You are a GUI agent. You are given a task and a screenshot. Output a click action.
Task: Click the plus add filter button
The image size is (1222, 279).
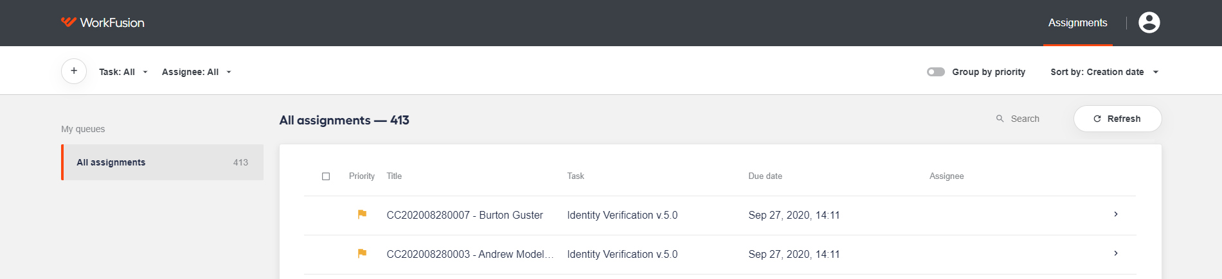(74, 71)
